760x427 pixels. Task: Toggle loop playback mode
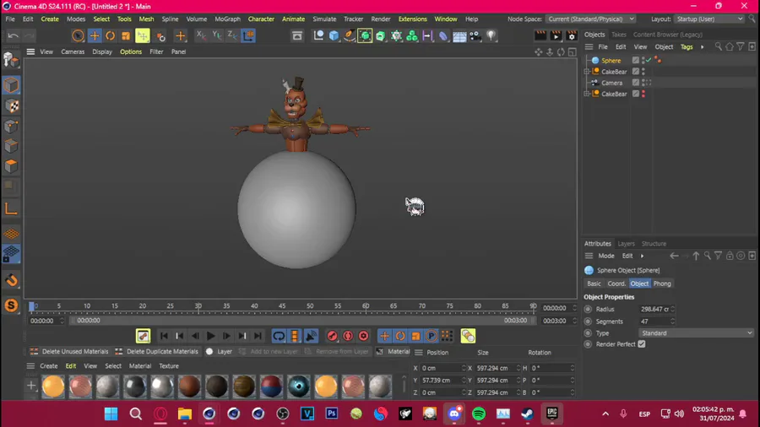(279, 336)
